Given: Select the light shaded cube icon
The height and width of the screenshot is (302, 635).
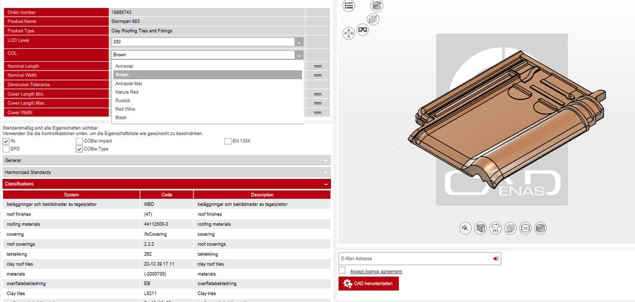Looking at the screenshot, I should (510, 228).
